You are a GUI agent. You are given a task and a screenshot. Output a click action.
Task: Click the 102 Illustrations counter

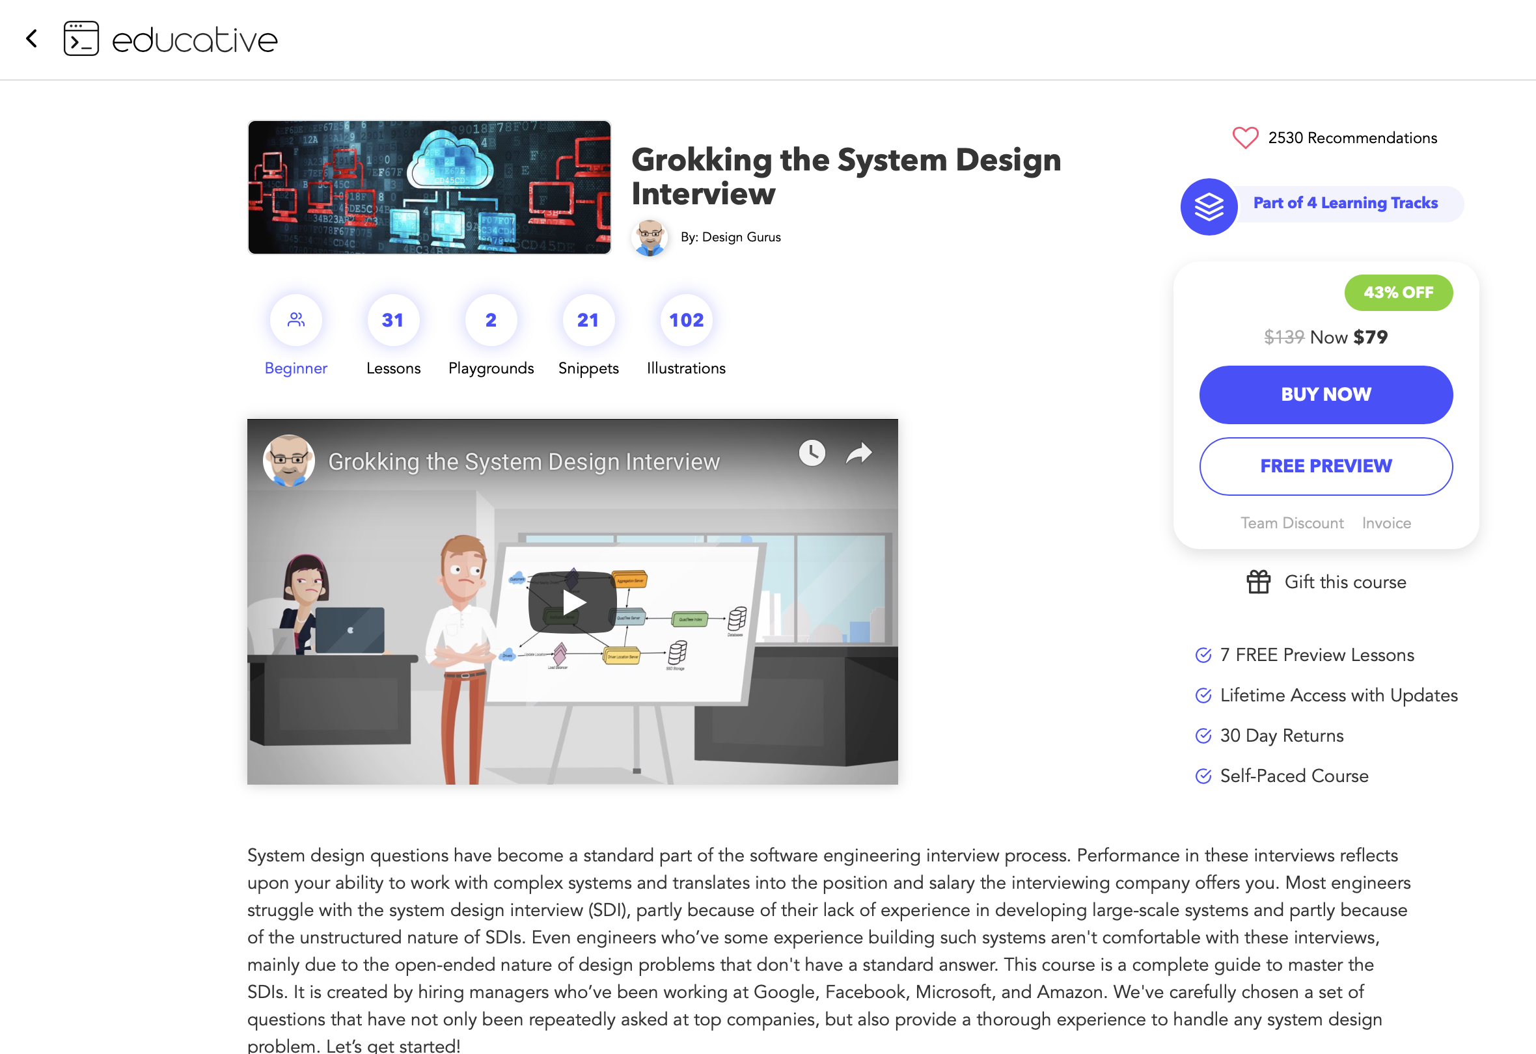click(x=686, y=320)
